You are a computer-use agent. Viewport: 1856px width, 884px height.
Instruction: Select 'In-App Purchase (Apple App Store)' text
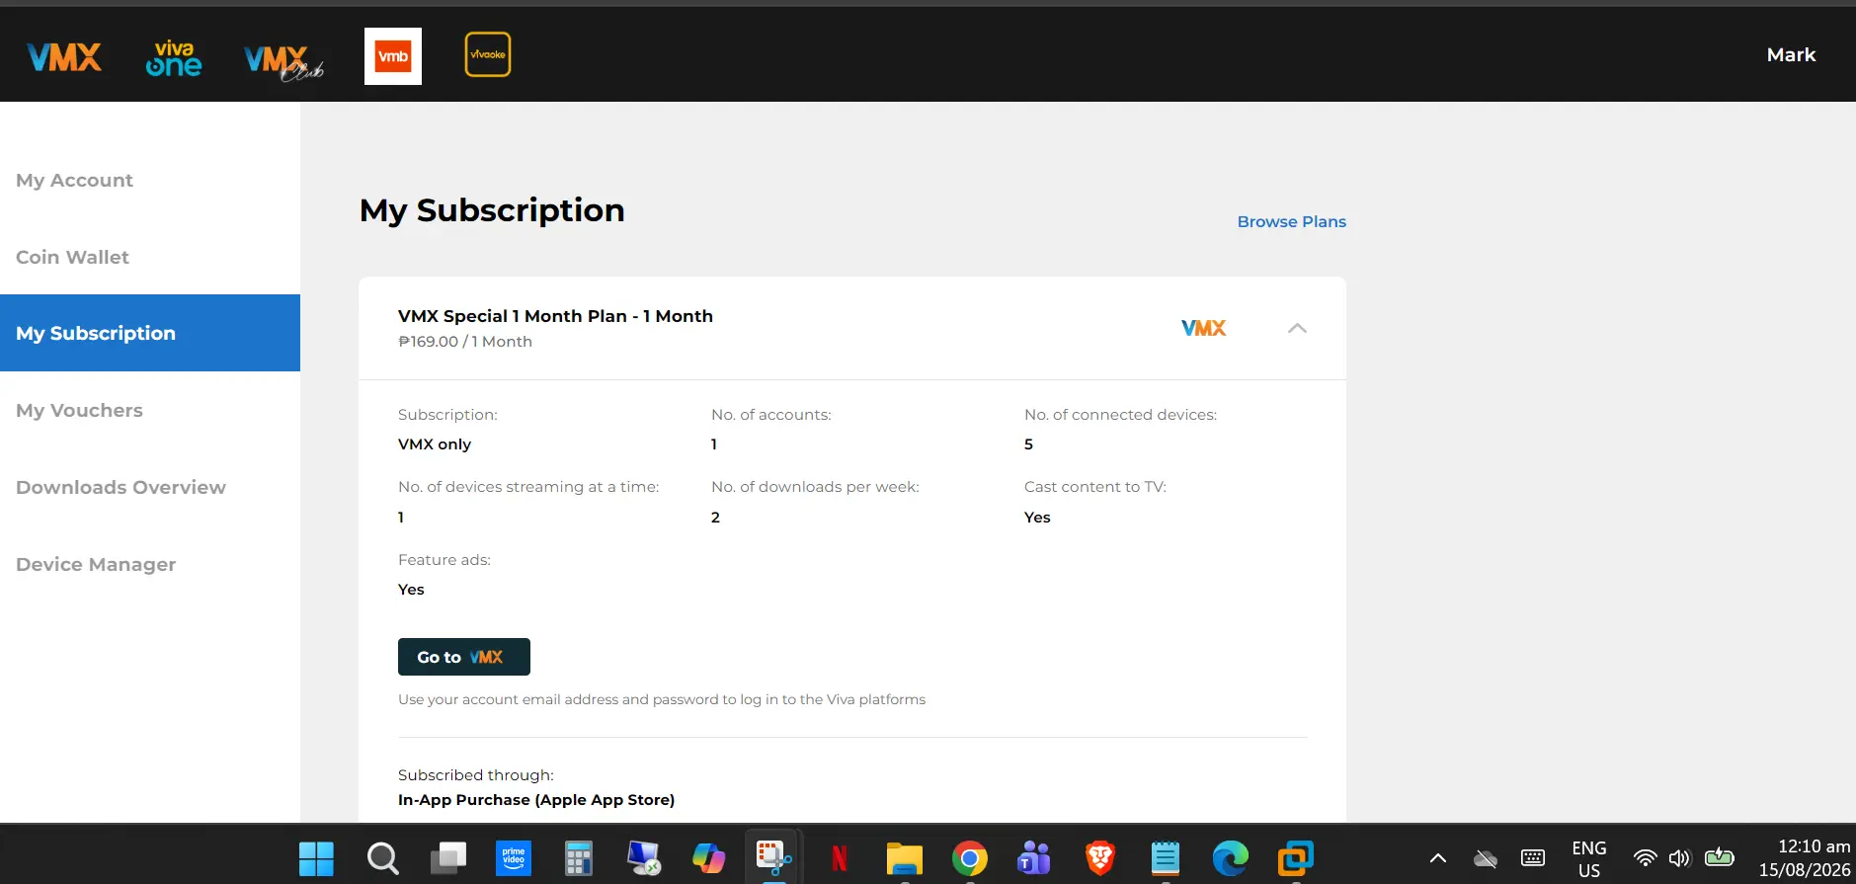(x=536, y=800)
